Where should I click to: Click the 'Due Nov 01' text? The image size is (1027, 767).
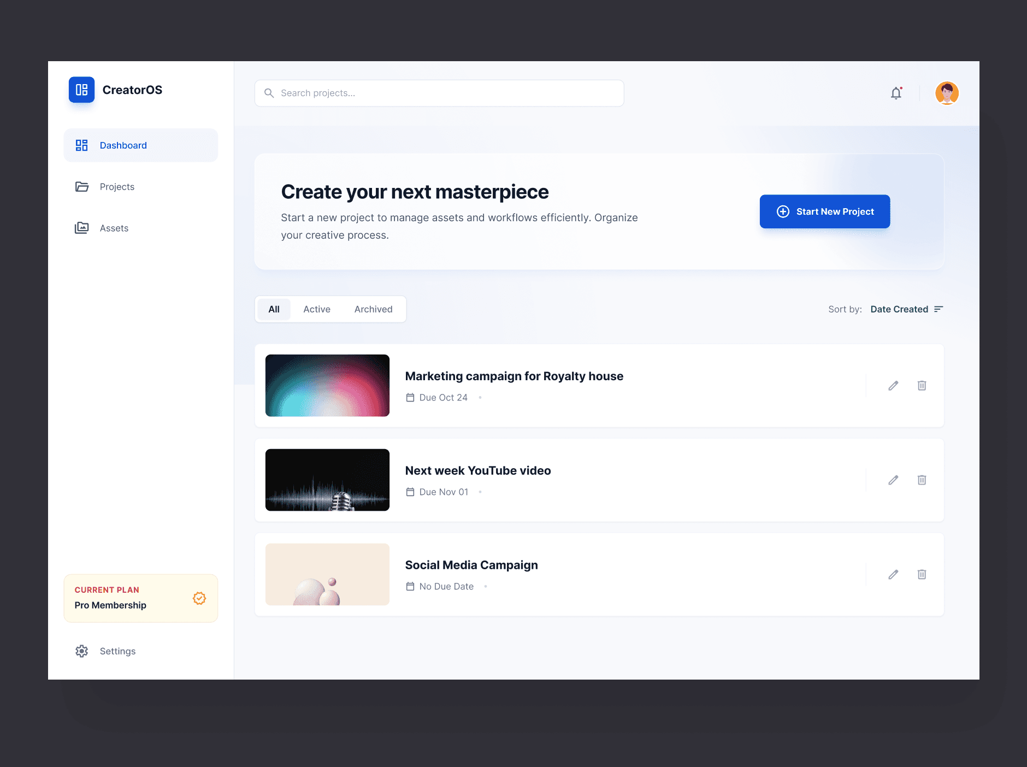(x=444, y=492)
